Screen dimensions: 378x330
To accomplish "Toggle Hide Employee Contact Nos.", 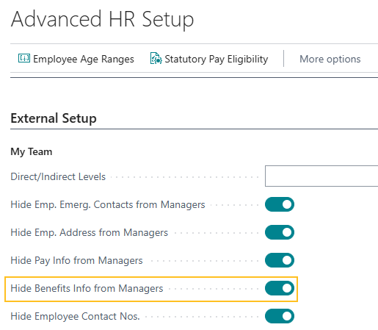I will tap(280, 316).
